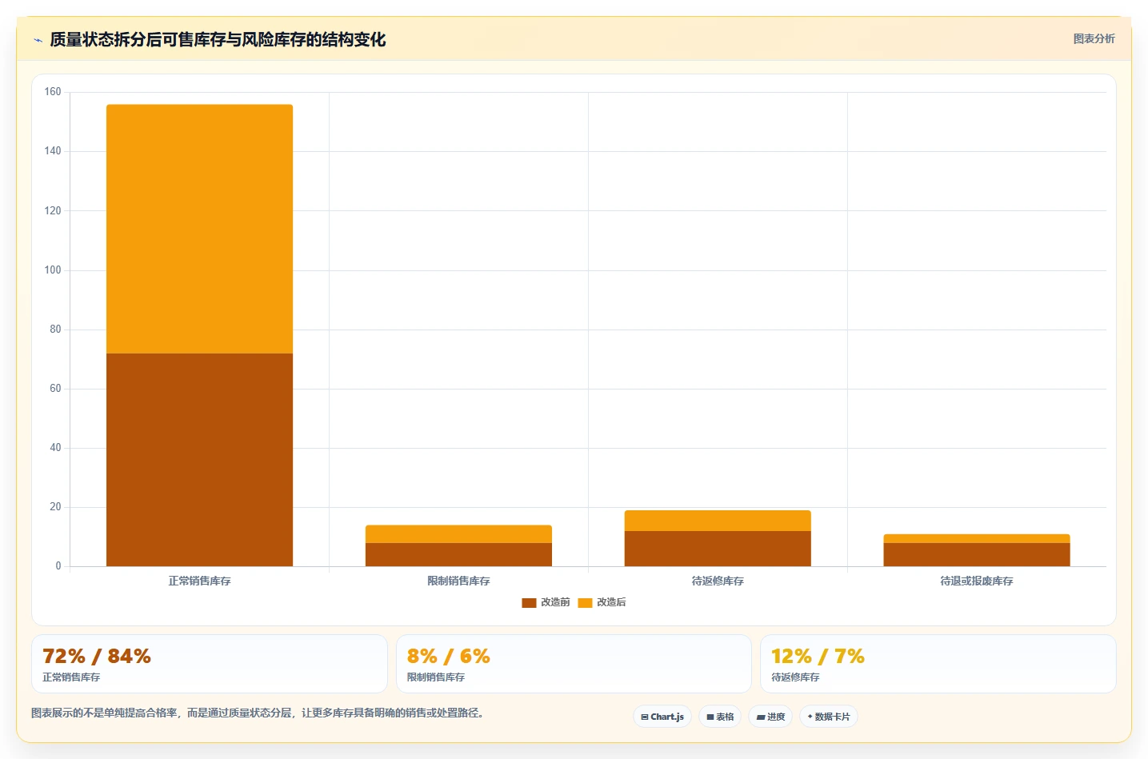Click the 改造前 legend label text
The width and height of the screenshot is (1148, 759).
[555, 602]
